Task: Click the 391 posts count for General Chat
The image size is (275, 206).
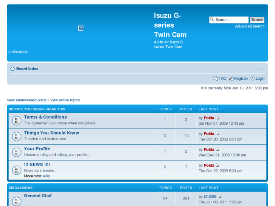Action: pos(186,198)
